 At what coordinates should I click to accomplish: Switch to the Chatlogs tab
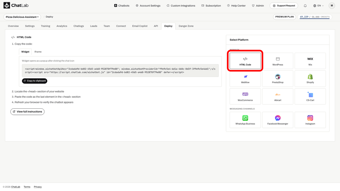pyautogui.click(x=79, y=26)
